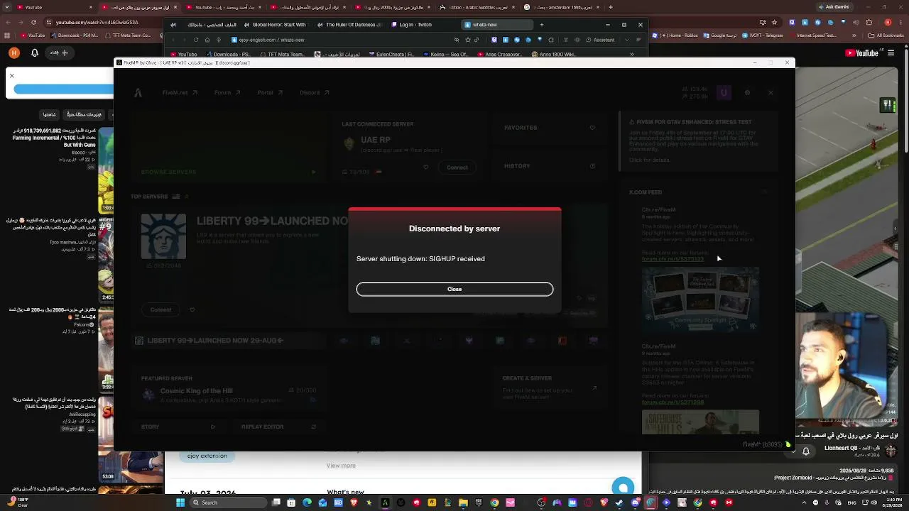Open the Anno 1800 Wiki bookmark
The height and width of the screenshot is (511, 909).
[553, 55]
